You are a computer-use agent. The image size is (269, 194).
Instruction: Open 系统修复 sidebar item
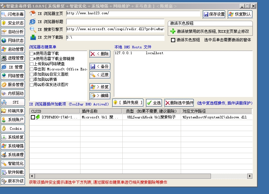(13, 137)
